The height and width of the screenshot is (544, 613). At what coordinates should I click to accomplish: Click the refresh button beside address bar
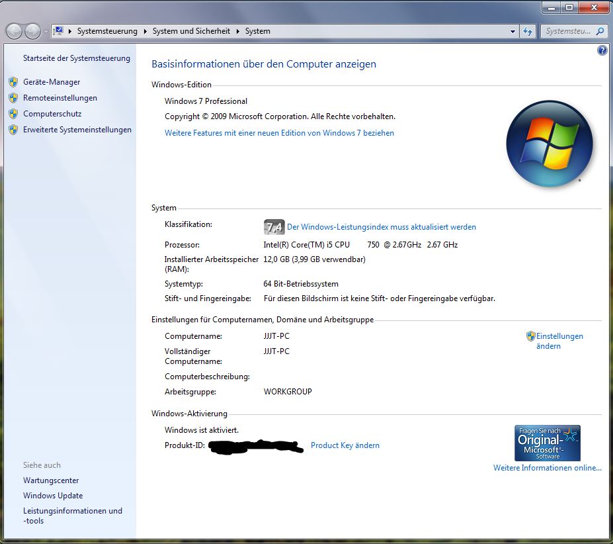pos(528,31)
